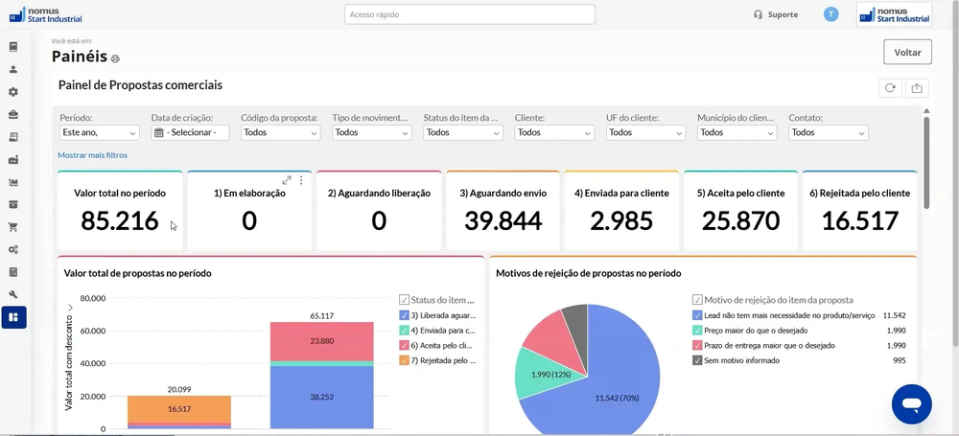Open the blue chat bubble widget
This screenshot has height=436, width=959.
coord(911,404)
